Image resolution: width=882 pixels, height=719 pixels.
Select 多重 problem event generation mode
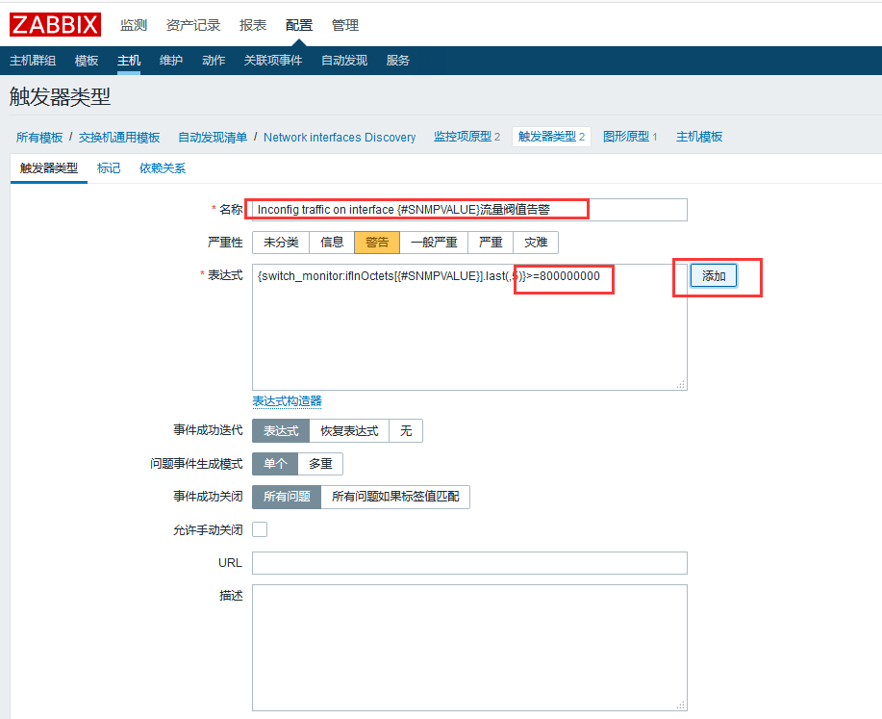pos(320,463)
